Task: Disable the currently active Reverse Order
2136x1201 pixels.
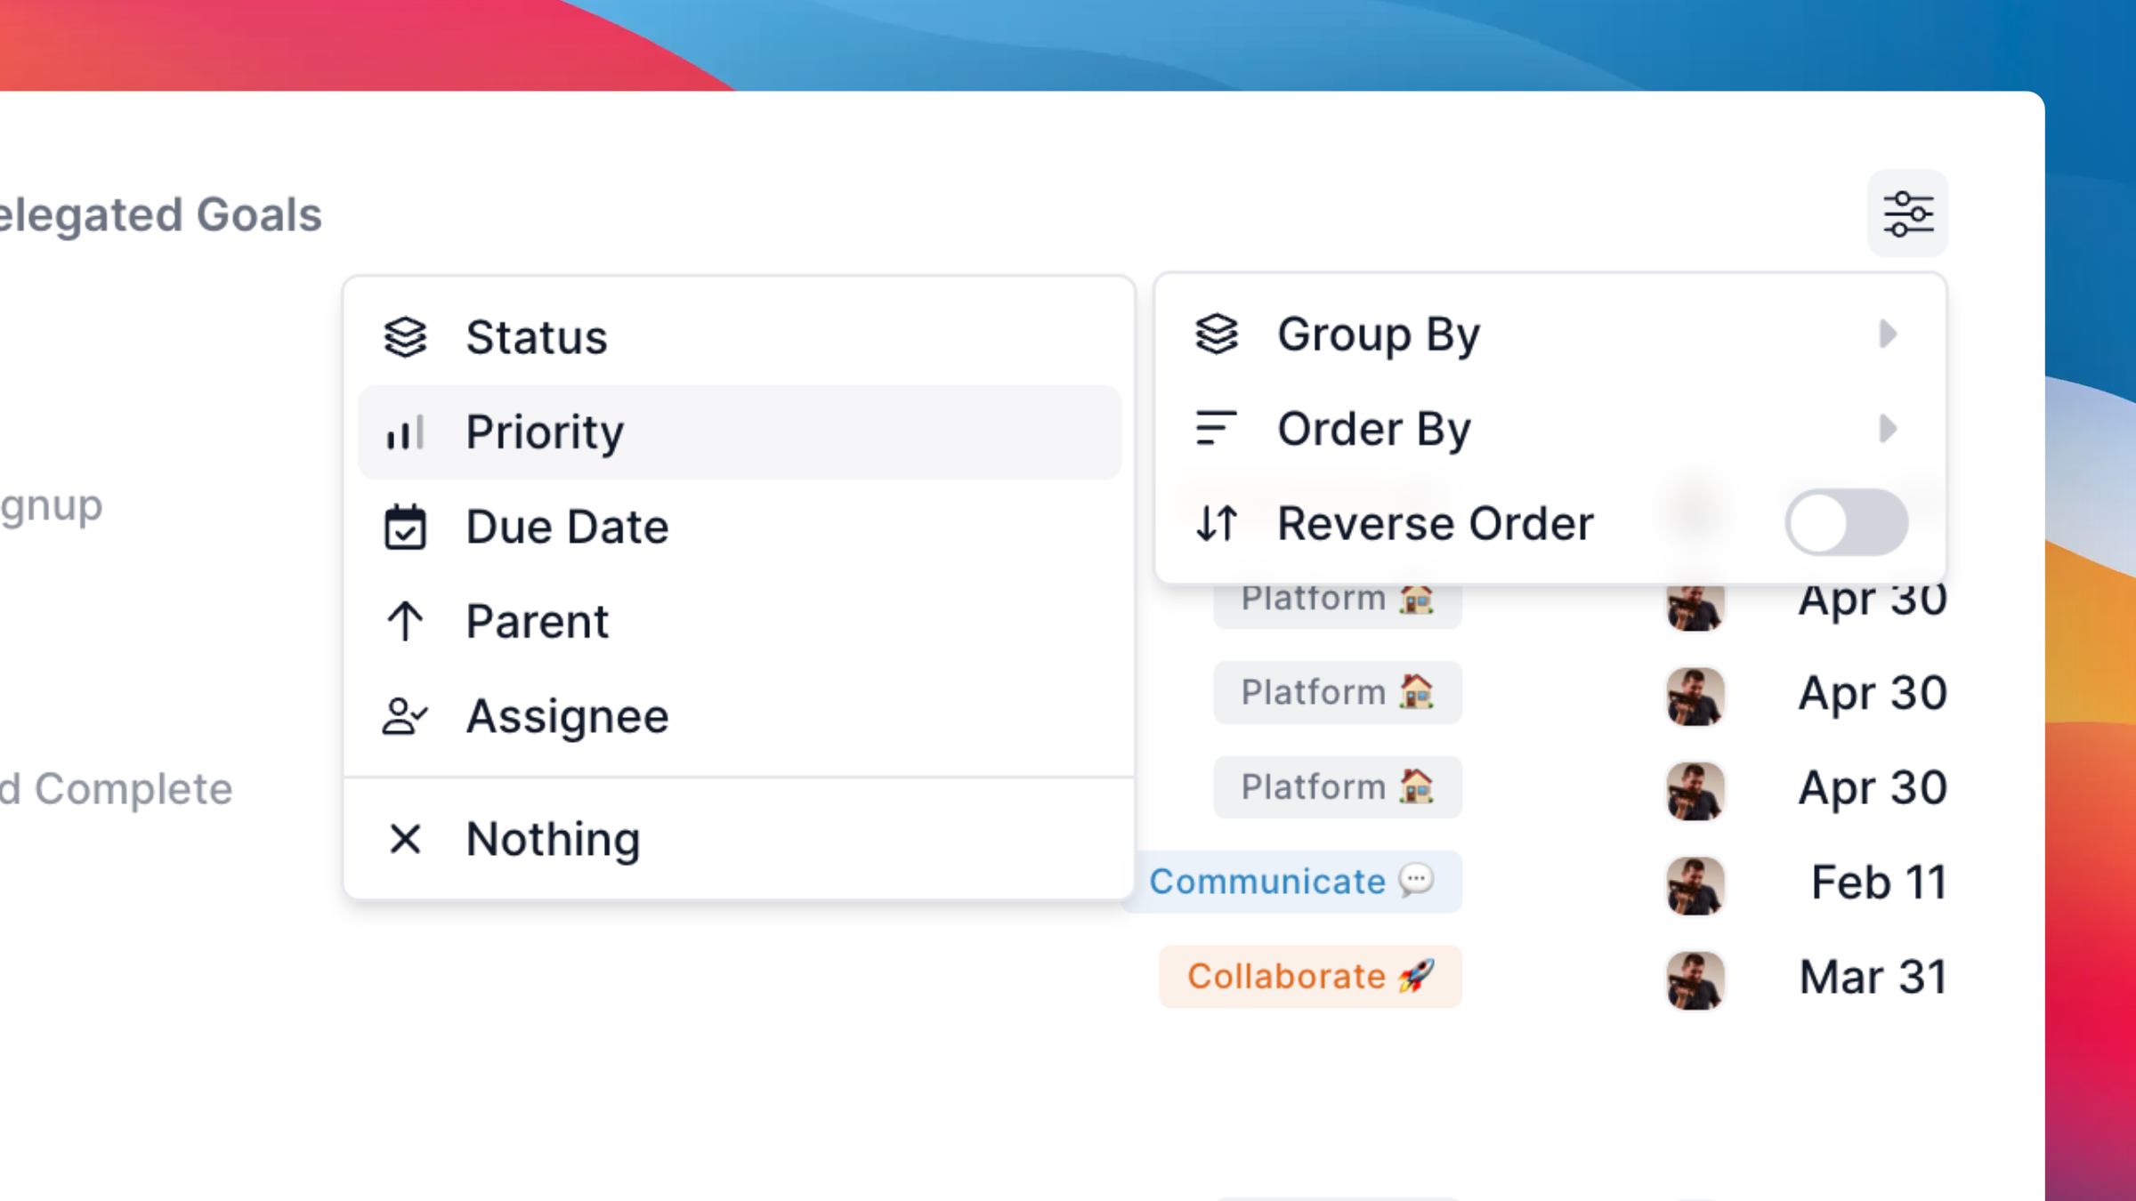Action: 1846,522
